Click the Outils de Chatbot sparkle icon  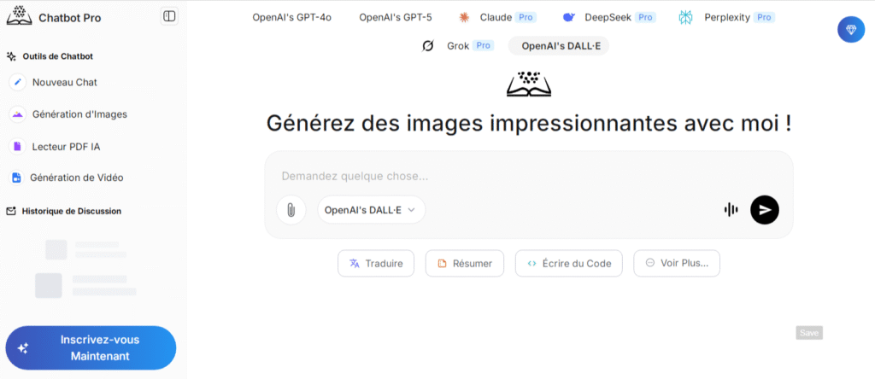click(11, 56)
